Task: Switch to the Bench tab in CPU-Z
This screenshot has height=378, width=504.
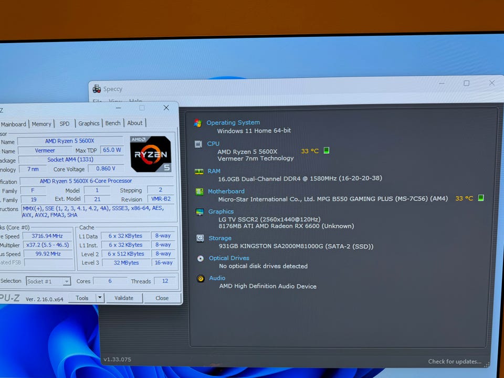Action: click(x=113, y=123)
